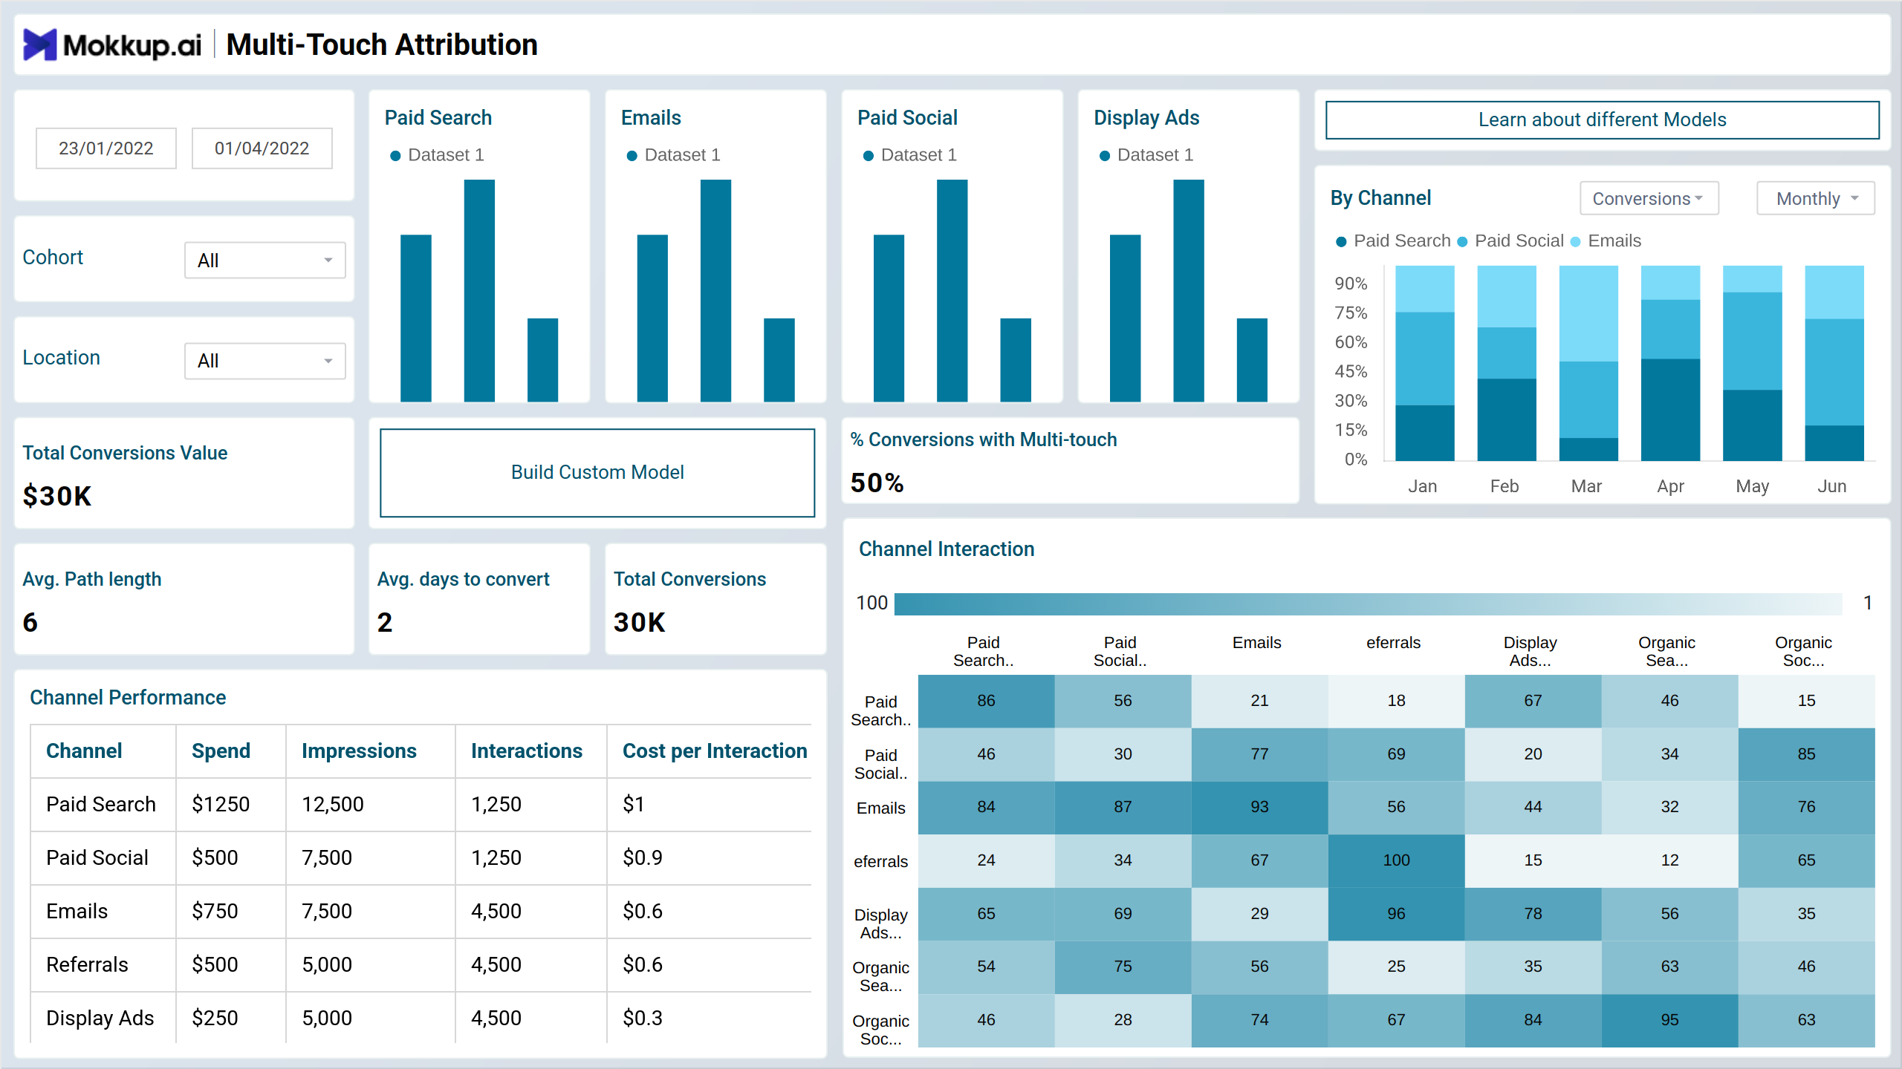
Task: Click heatmap cell with value 85
Action: click(x=1806, y=755)
